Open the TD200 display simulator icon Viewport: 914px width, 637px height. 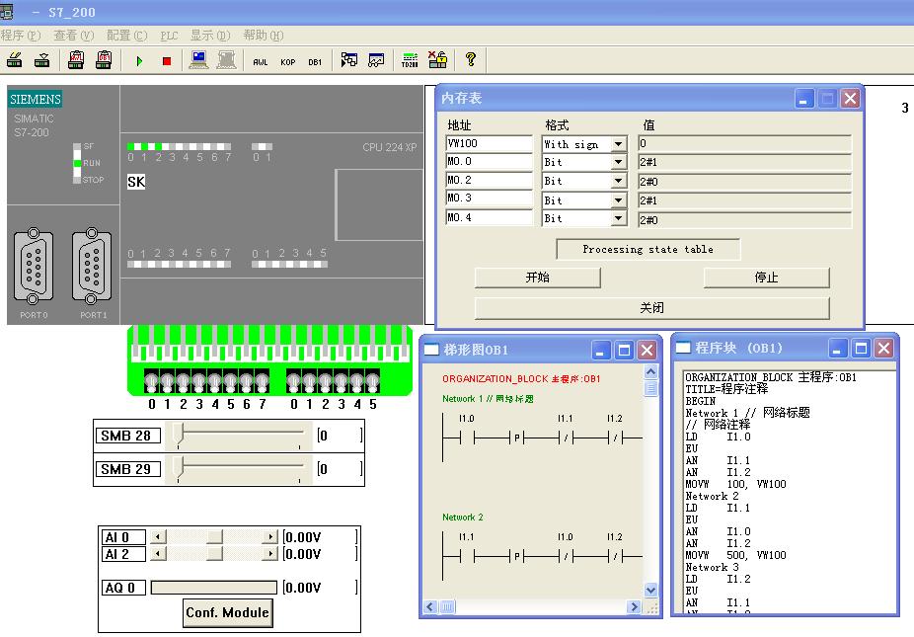410,61
